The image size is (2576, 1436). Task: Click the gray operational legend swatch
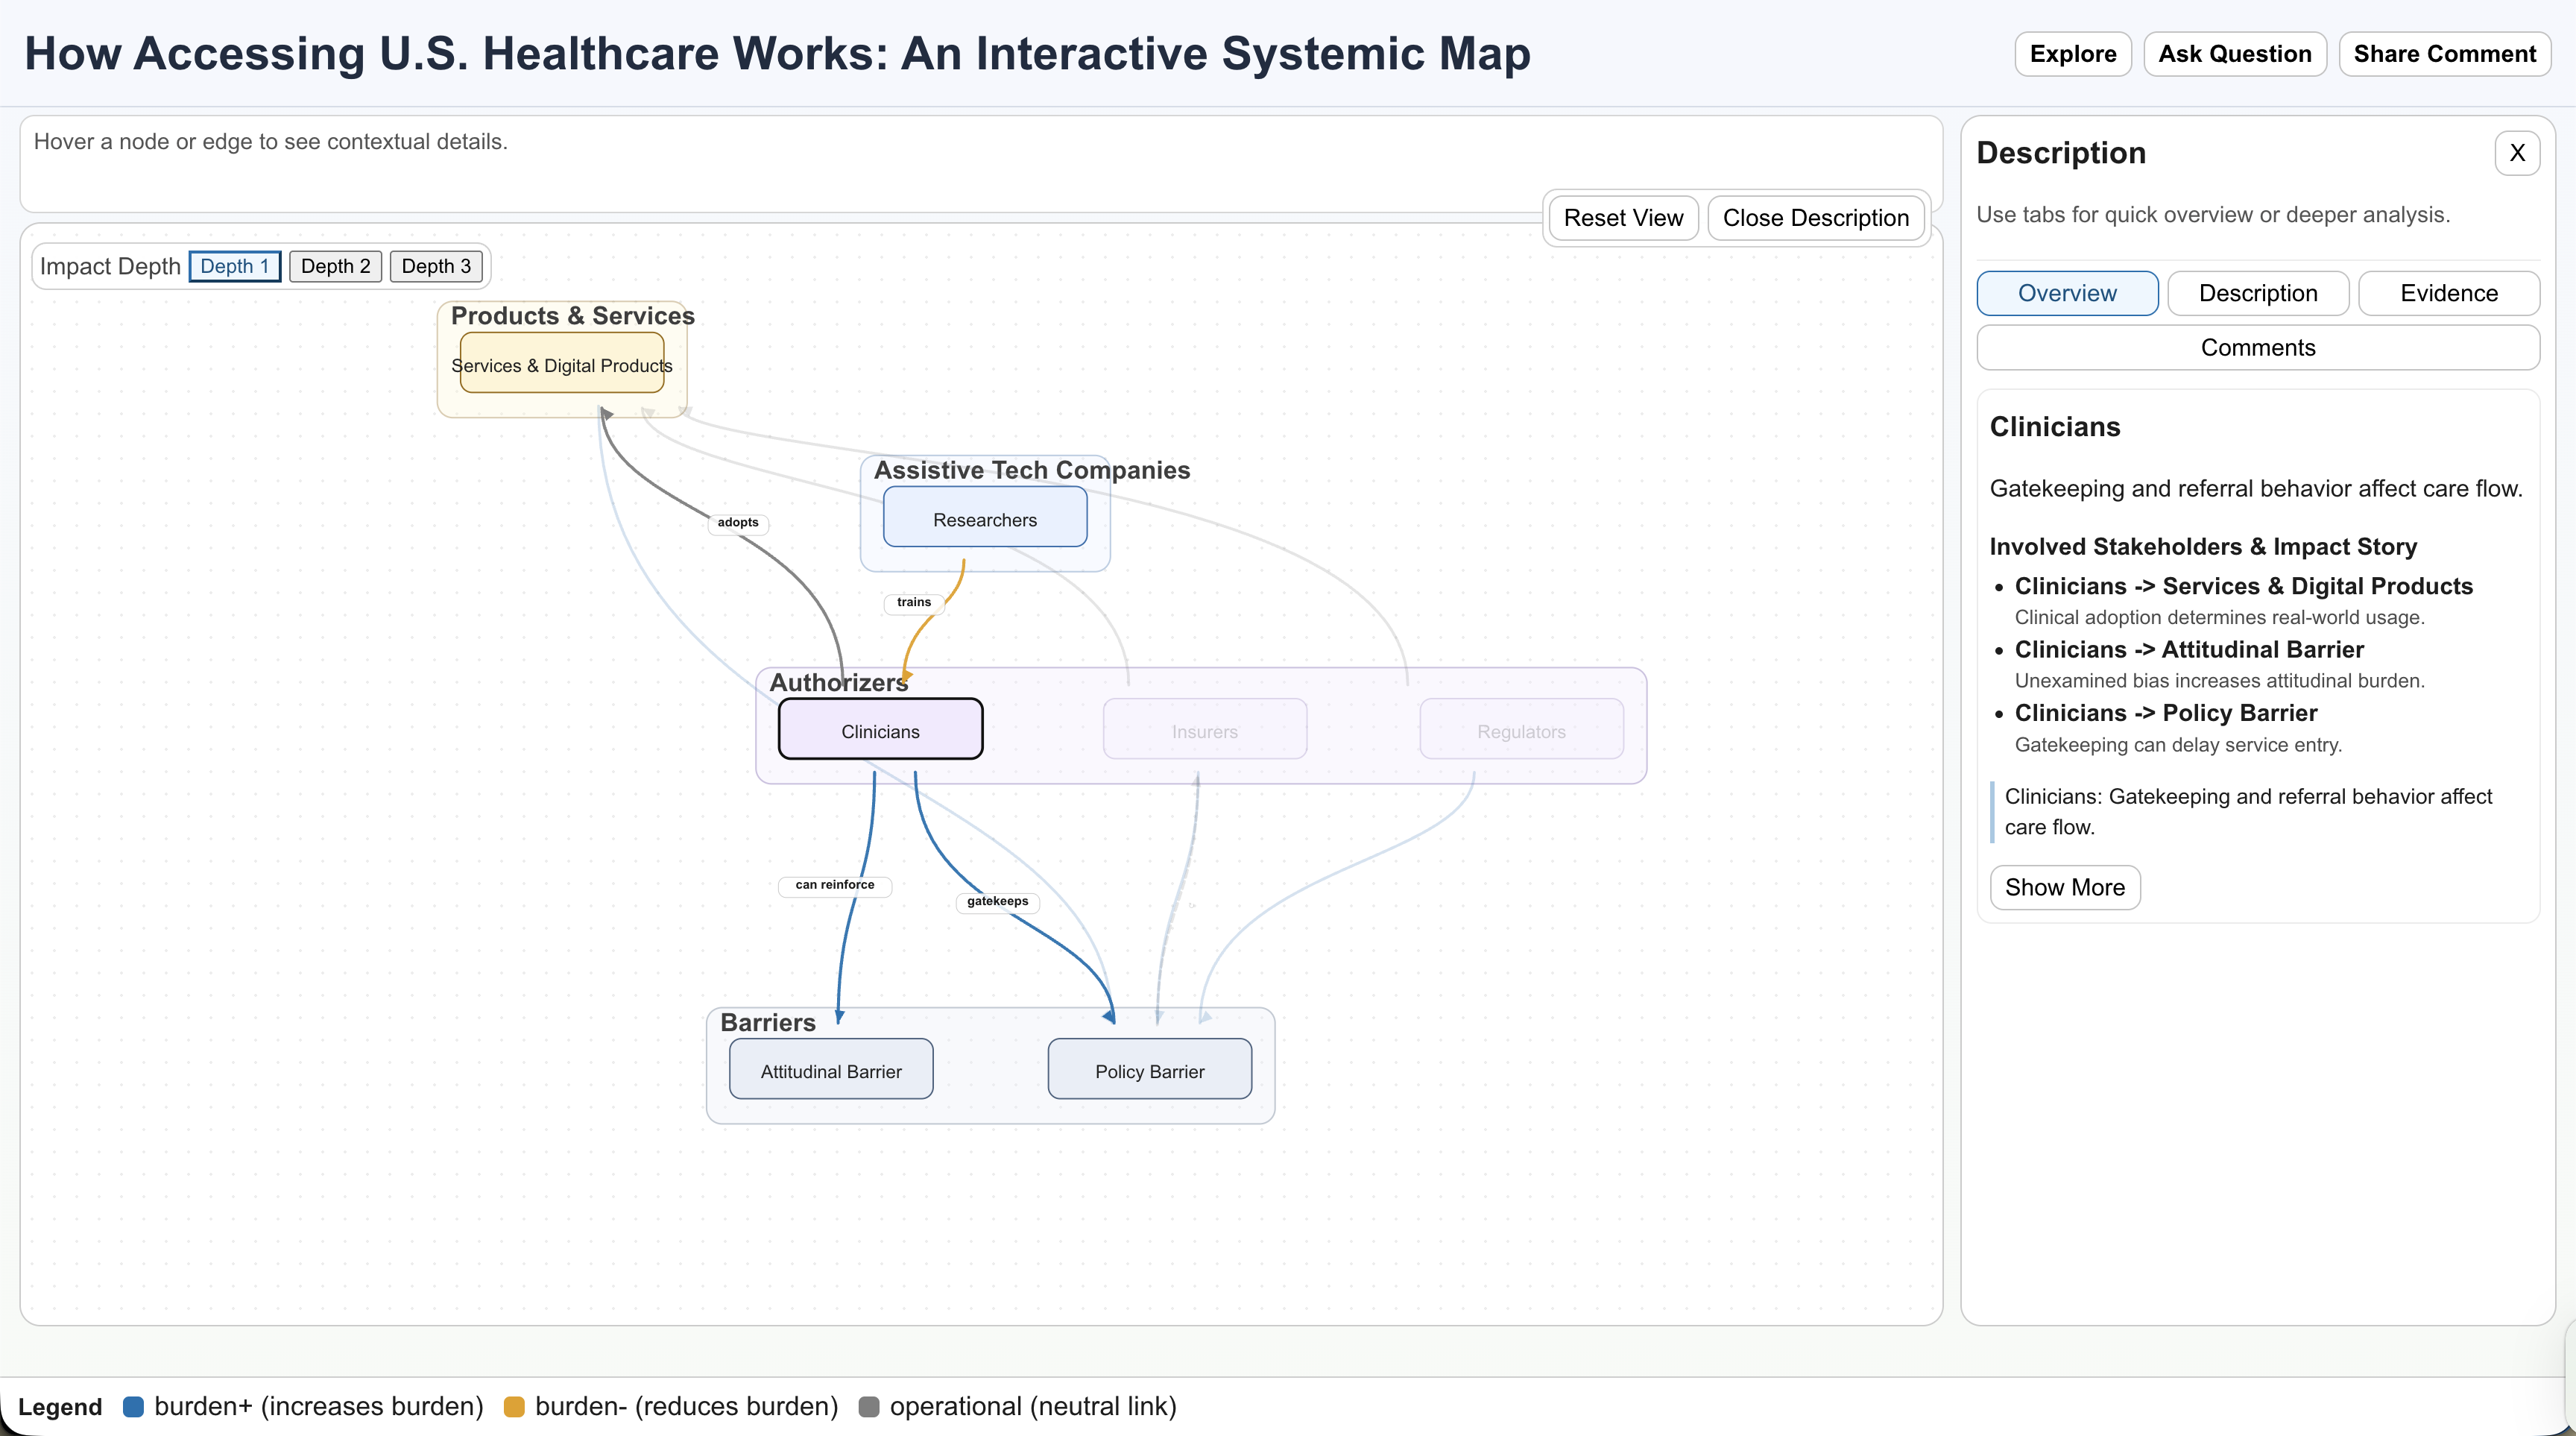869,1407
